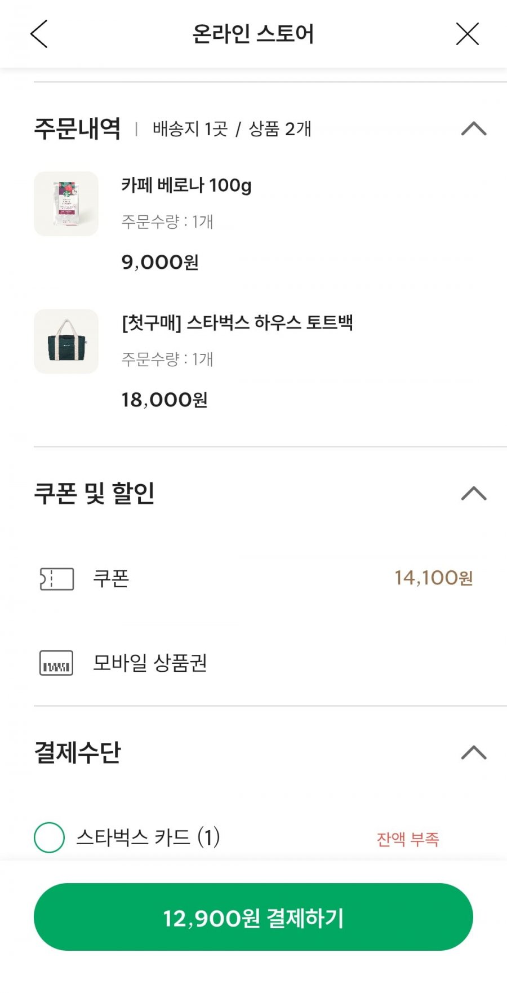Collapse the 주문내역 section
This screenshot has width=507, height=993.
point(473,129)
